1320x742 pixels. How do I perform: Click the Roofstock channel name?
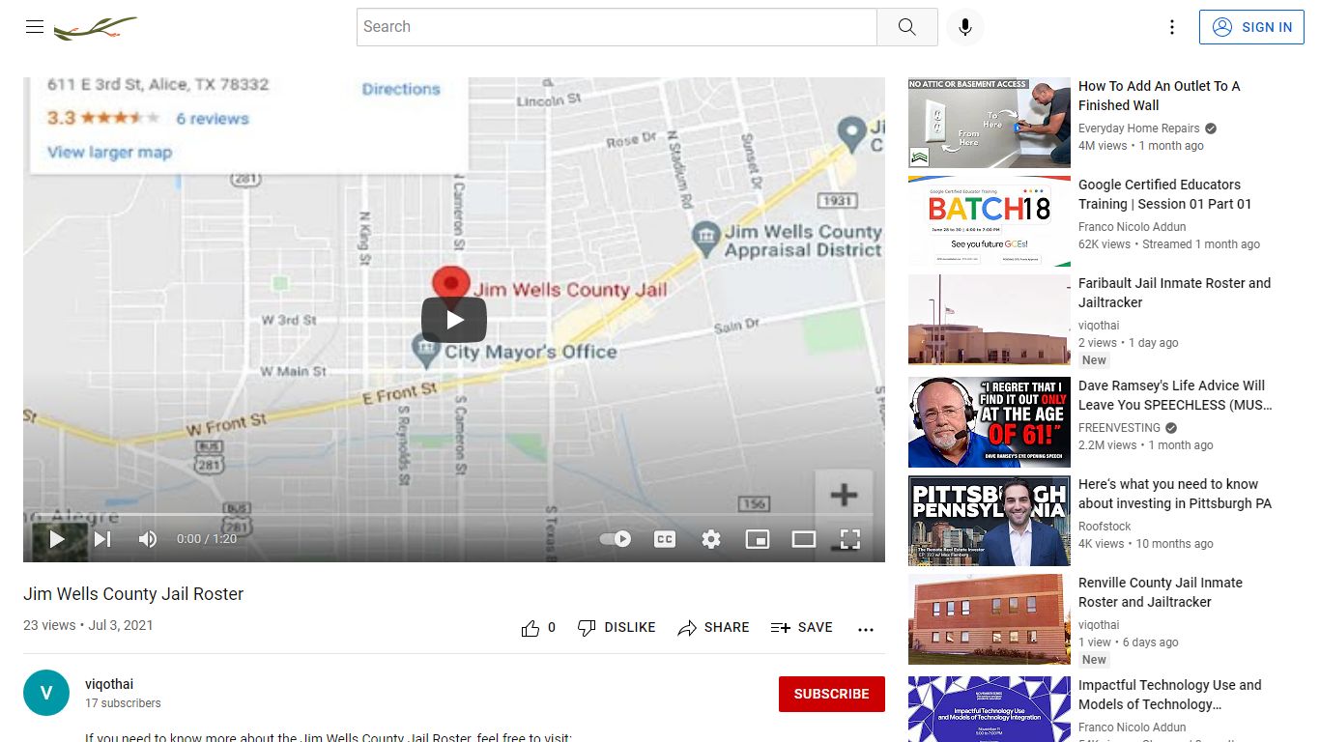tap(1105, 527)
